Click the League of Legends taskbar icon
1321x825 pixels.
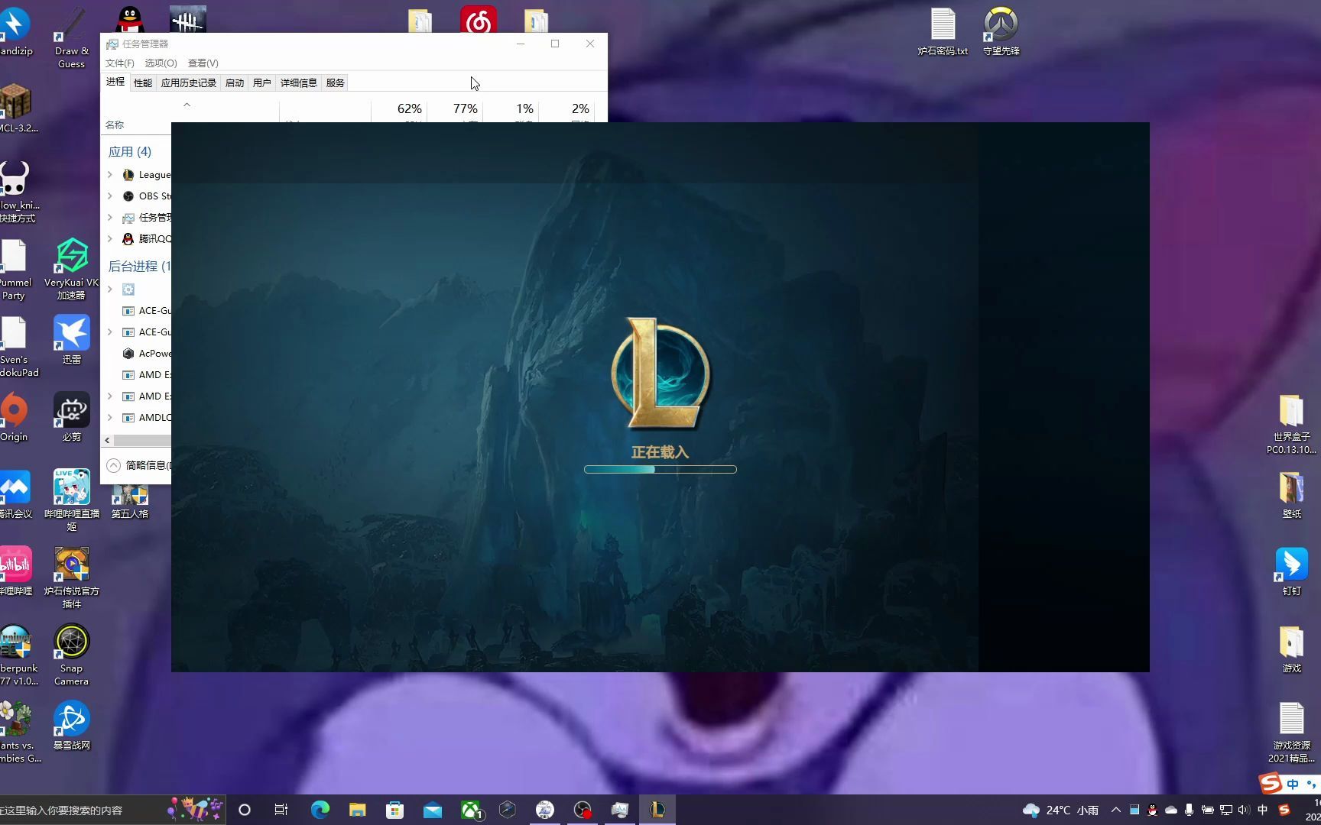pyautogui.click(x=657, y=810)
